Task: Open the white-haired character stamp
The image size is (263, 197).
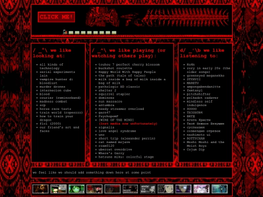Action: [166, 189]
